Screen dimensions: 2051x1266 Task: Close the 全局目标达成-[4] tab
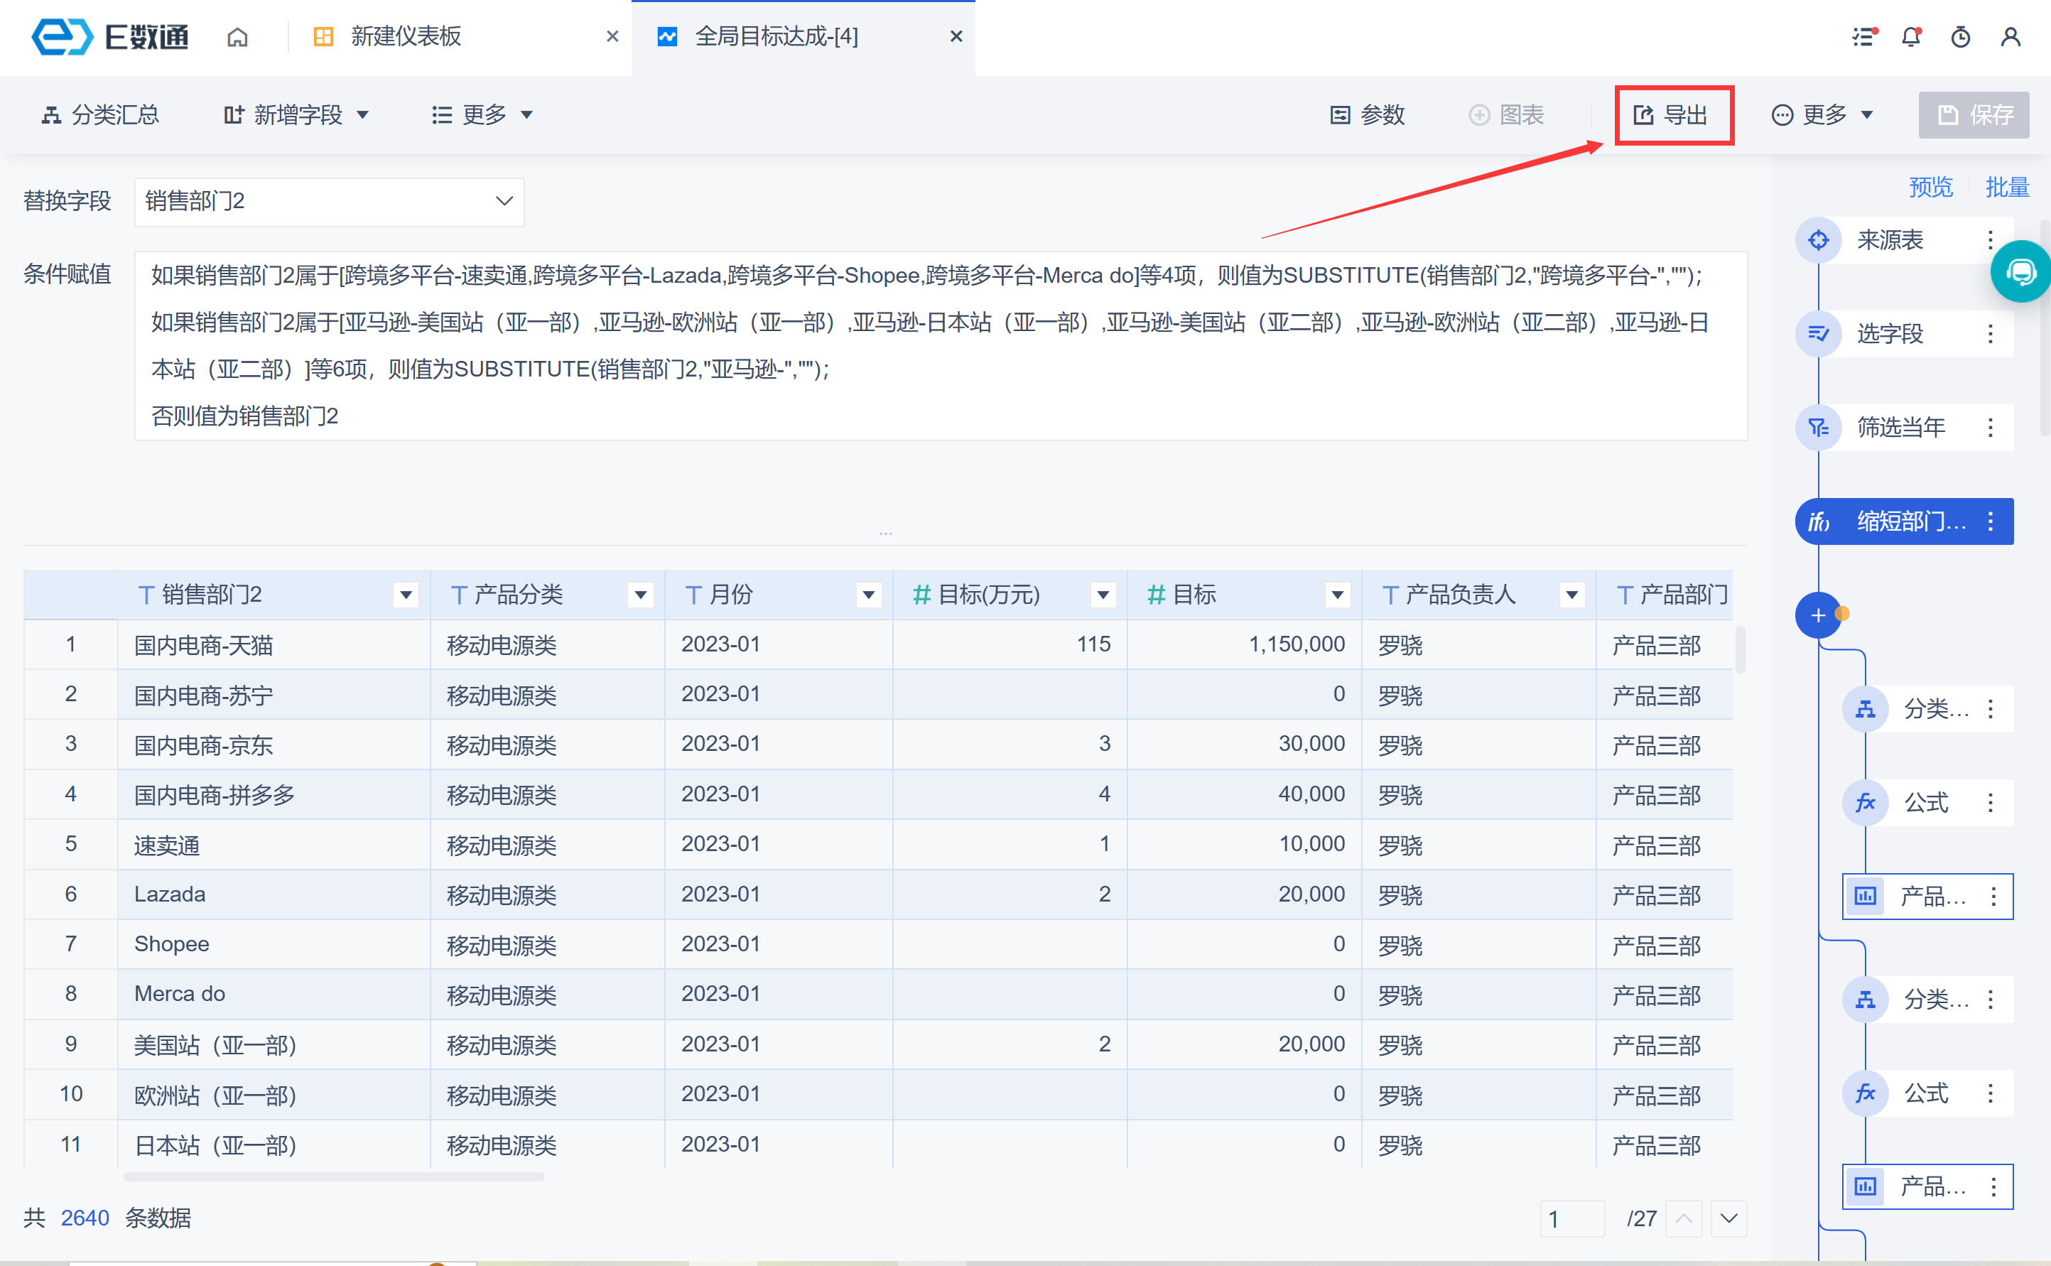(x=956, y=37)
